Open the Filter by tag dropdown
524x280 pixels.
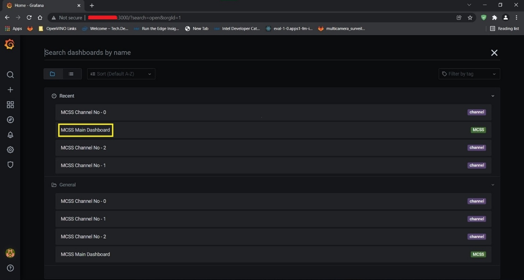[x=469, y=74]
